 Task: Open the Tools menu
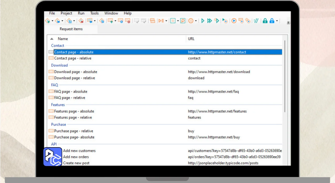94,13
